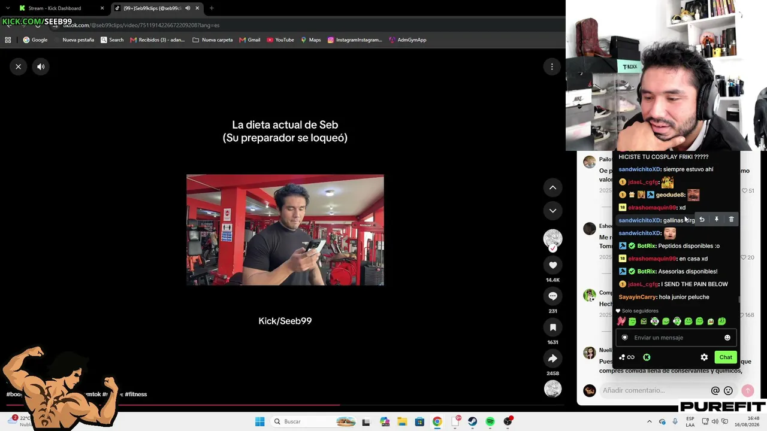Viewport: 767px width, 431px height.
Task: Like the video with the heart icon
Action: 552,265
